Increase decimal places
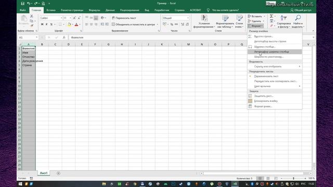Viewport: 333px width, 187px height. [183, 24]
